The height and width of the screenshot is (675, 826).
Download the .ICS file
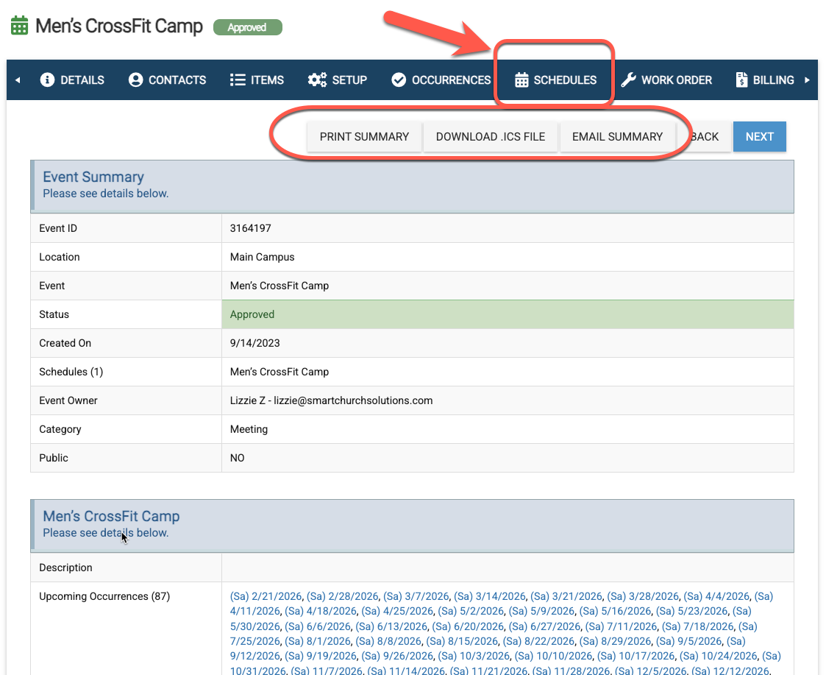pos(491,137)
